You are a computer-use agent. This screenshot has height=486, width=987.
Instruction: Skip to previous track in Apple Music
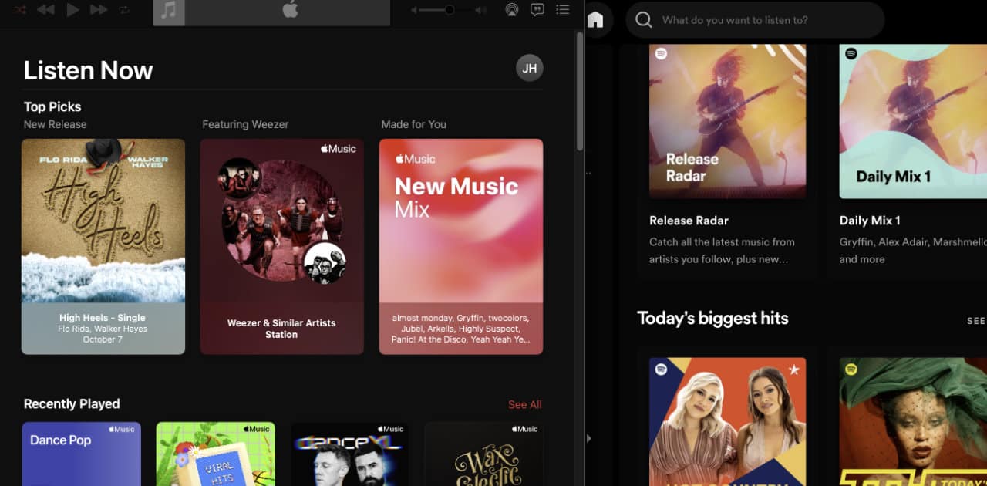[x=45, y=10]
